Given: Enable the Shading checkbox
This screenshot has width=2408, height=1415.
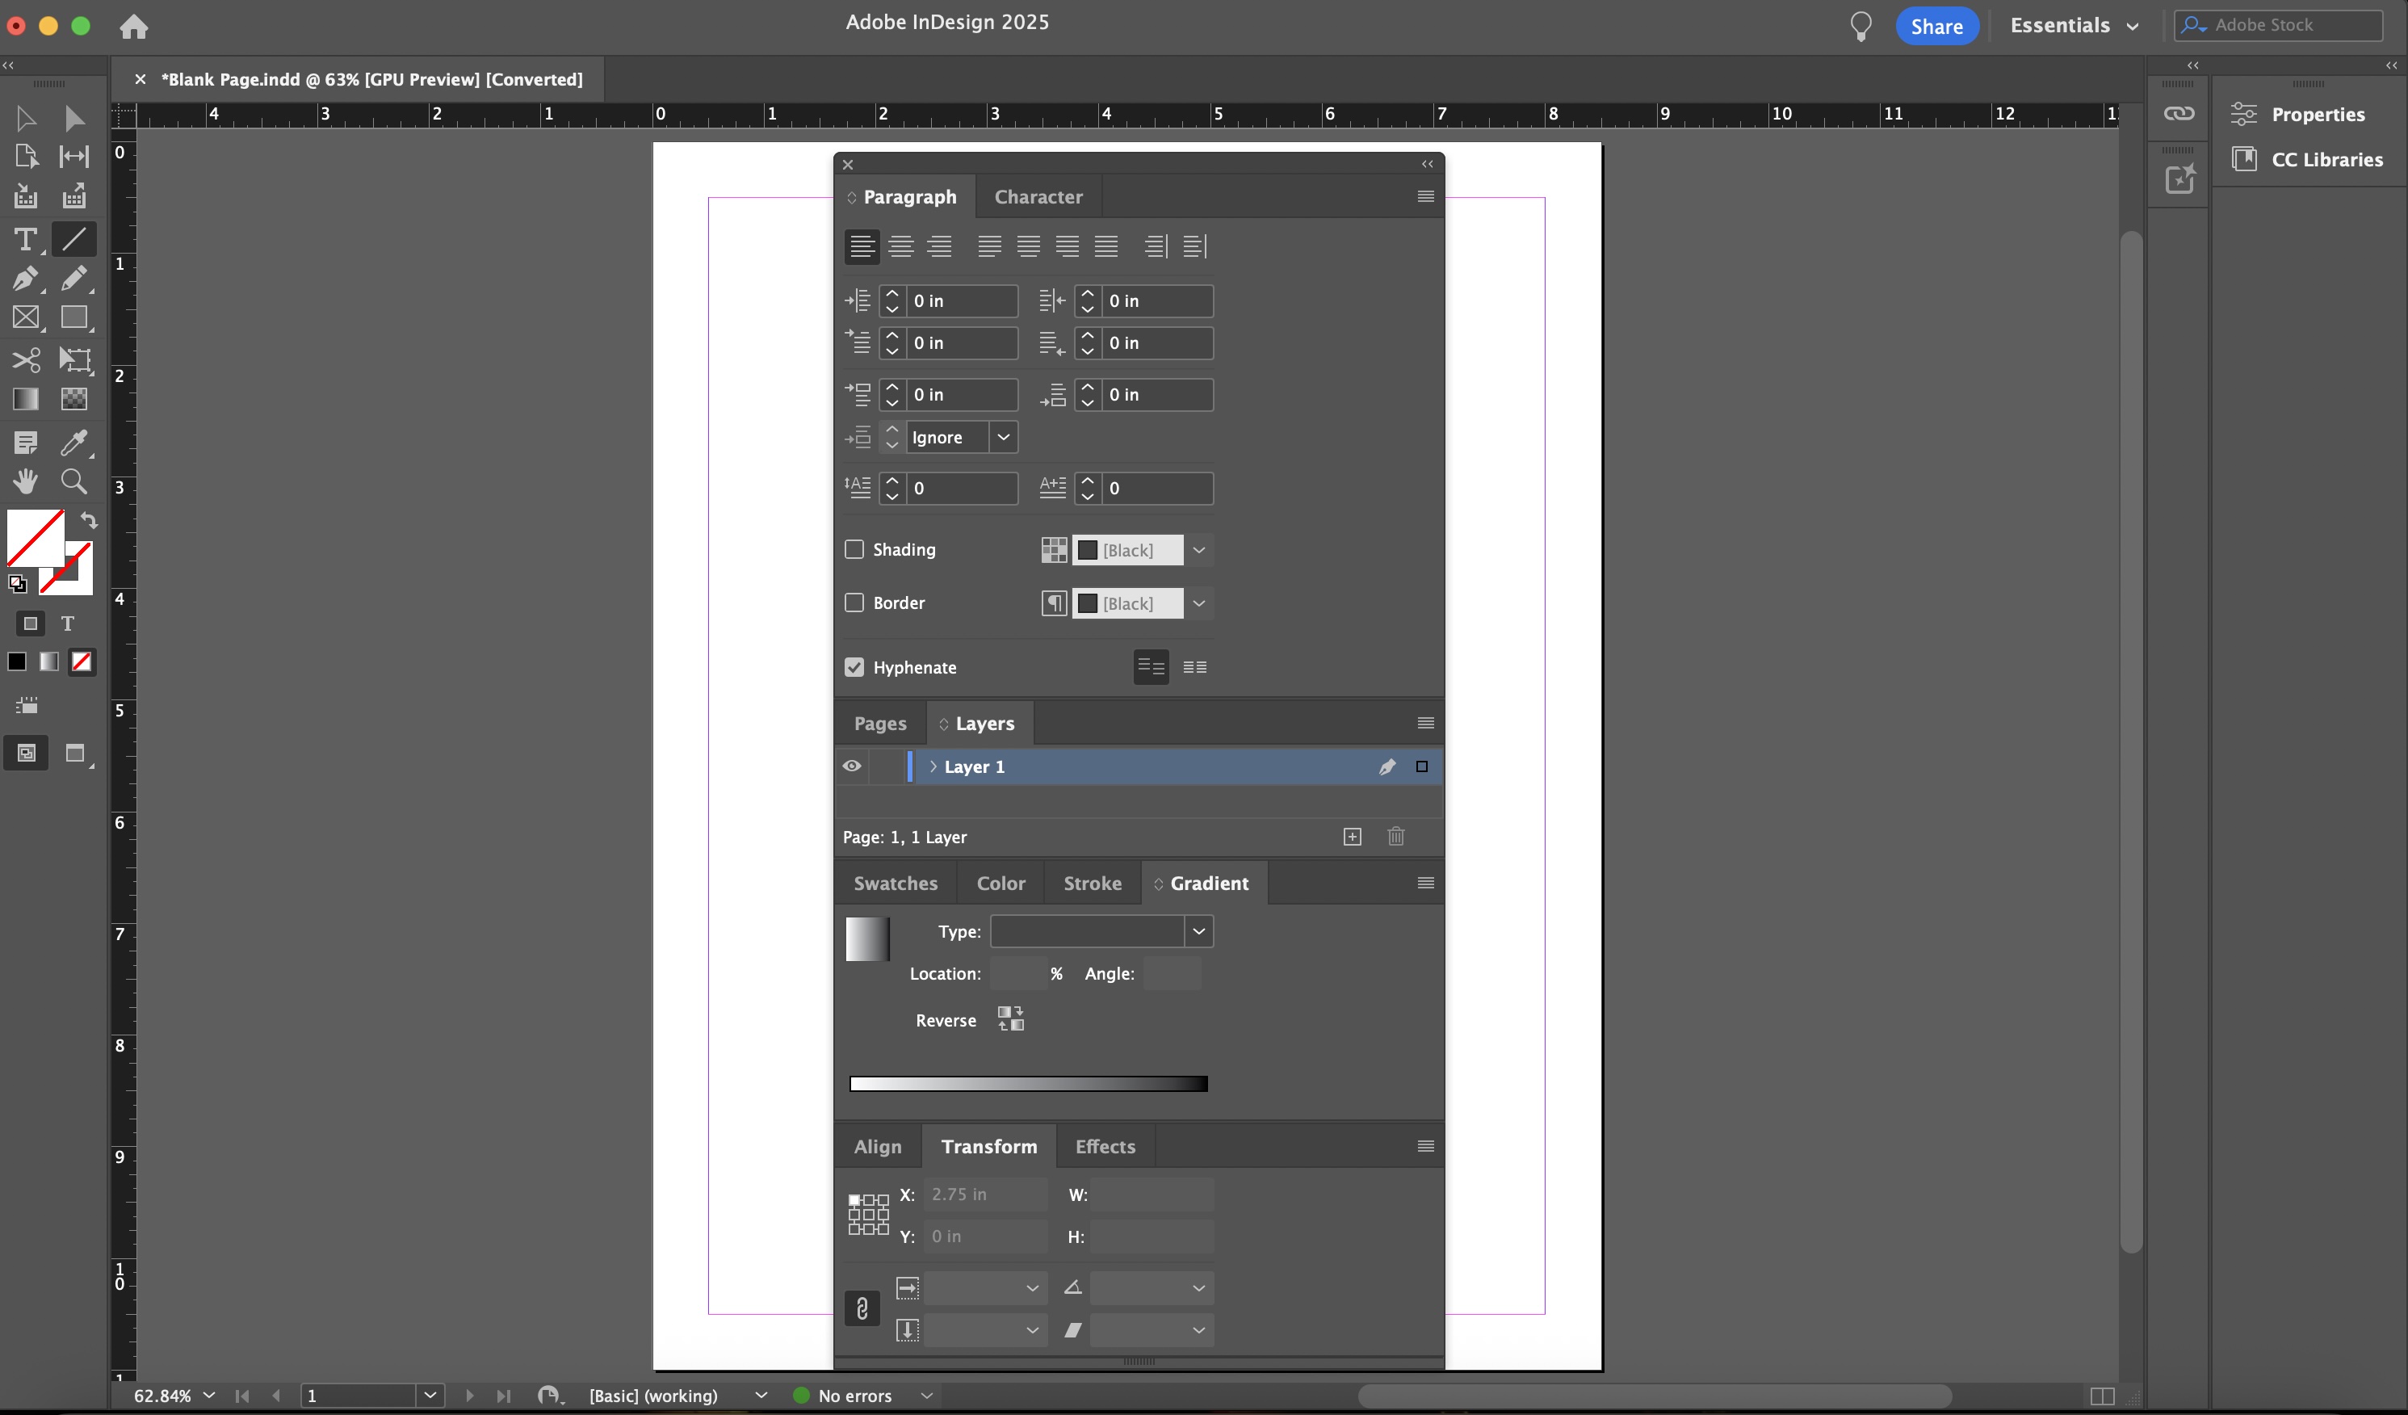Looking at the screenshot, I should point(854,549).
